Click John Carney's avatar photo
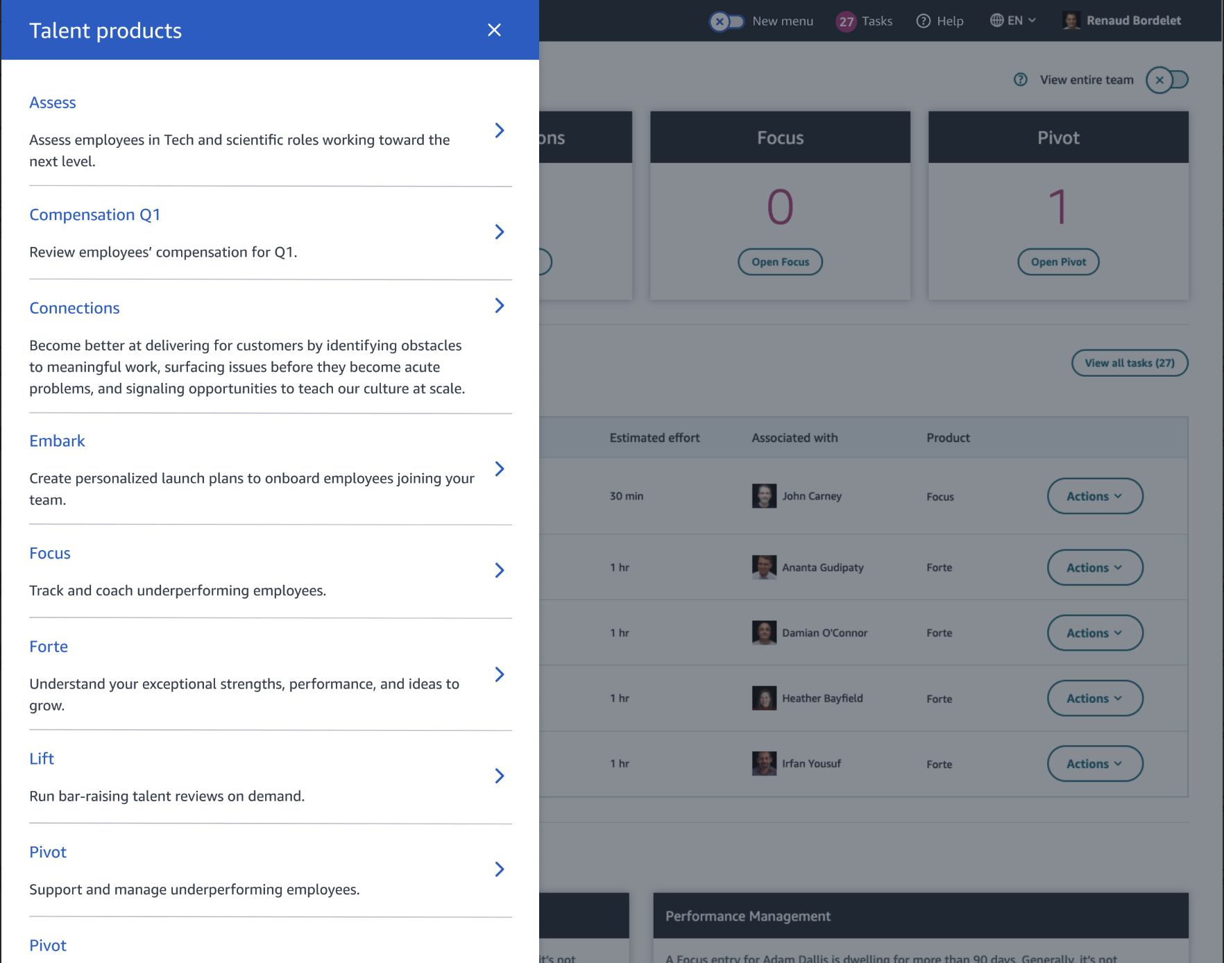1224x963 pixels. 764,496
